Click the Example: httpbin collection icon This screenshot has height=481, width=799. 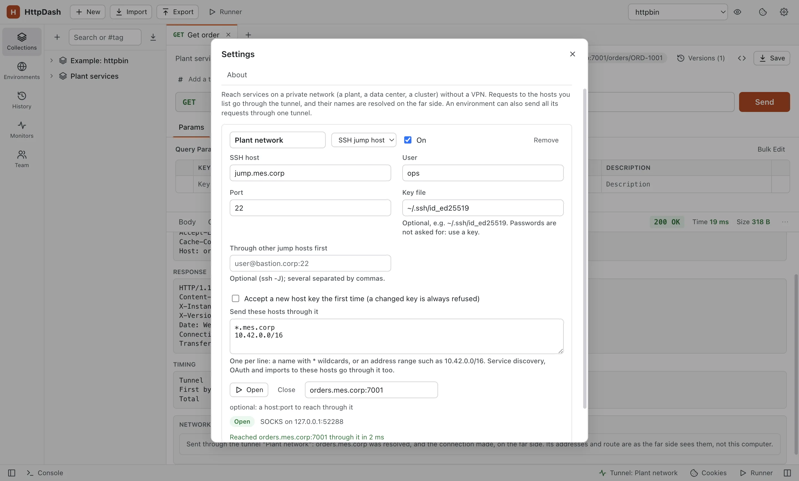click(63, 61)
